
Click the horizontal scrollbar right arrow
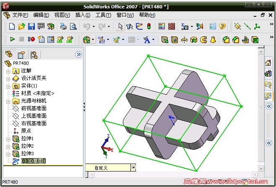pyautogui.click(x=255, y=174)
